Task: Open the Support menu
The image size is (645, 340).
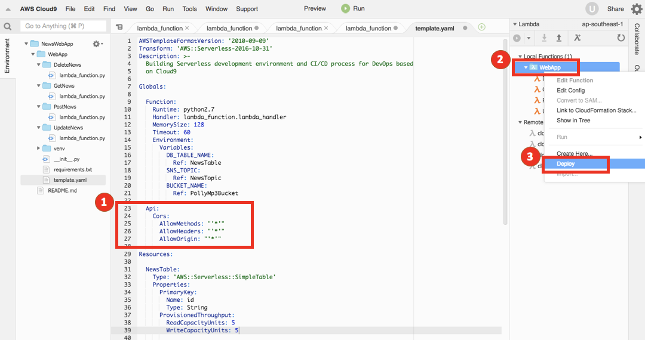Action: pyautogui.click(x=247, y=8)
